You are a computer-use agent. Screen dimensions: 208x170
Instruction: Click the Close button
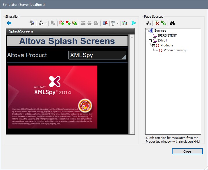click(x=187, y=151)
